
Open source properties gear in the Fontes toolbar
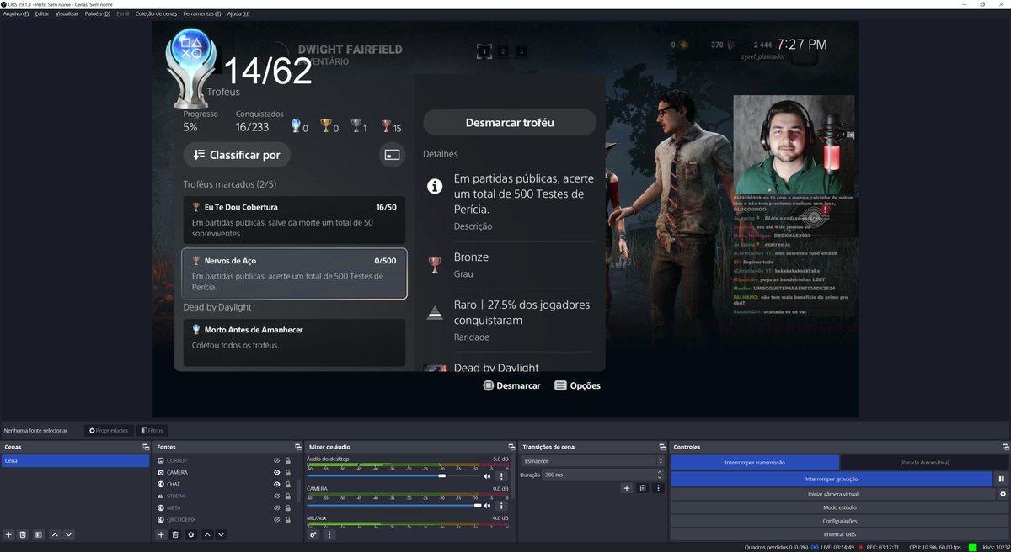tap(191, 534)
